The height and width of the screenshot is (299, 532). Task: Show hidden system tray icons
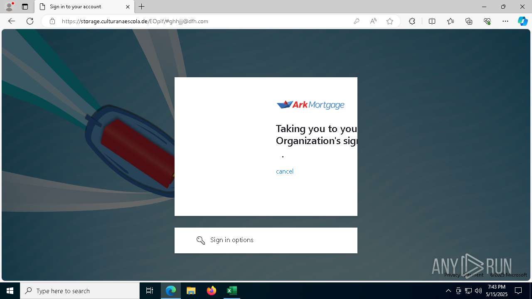[x=448, y=291]
